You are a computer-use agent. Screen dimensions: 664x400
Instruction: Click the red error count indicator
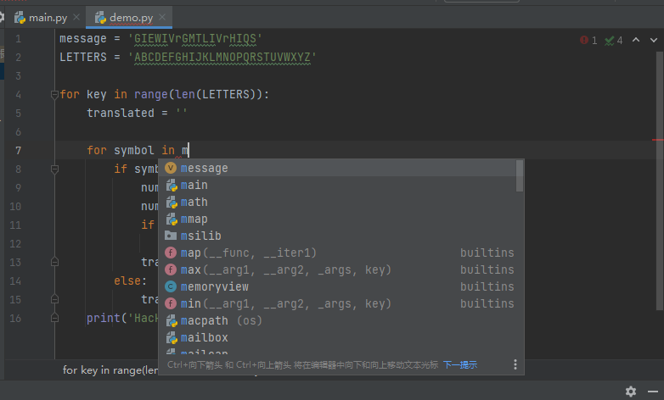point(588,40)
